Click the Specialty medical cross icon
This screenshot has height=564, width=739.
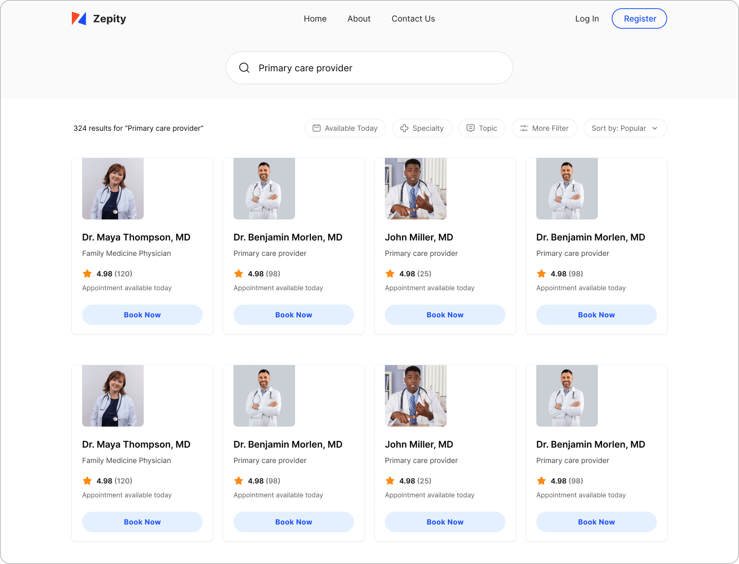(x=404, y=128)
